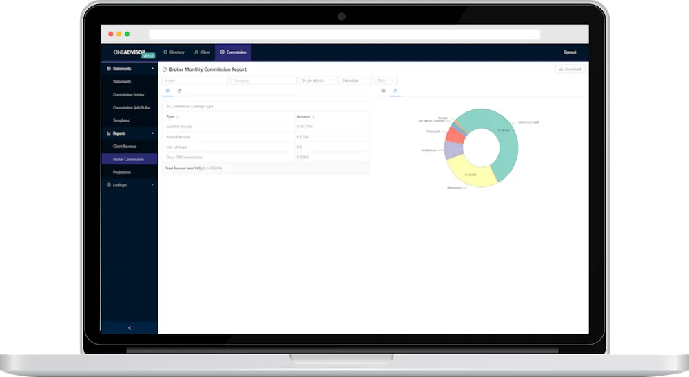Click the Lookups gear icon
This screenshot has width=689, height=377.
click(109, 185)
